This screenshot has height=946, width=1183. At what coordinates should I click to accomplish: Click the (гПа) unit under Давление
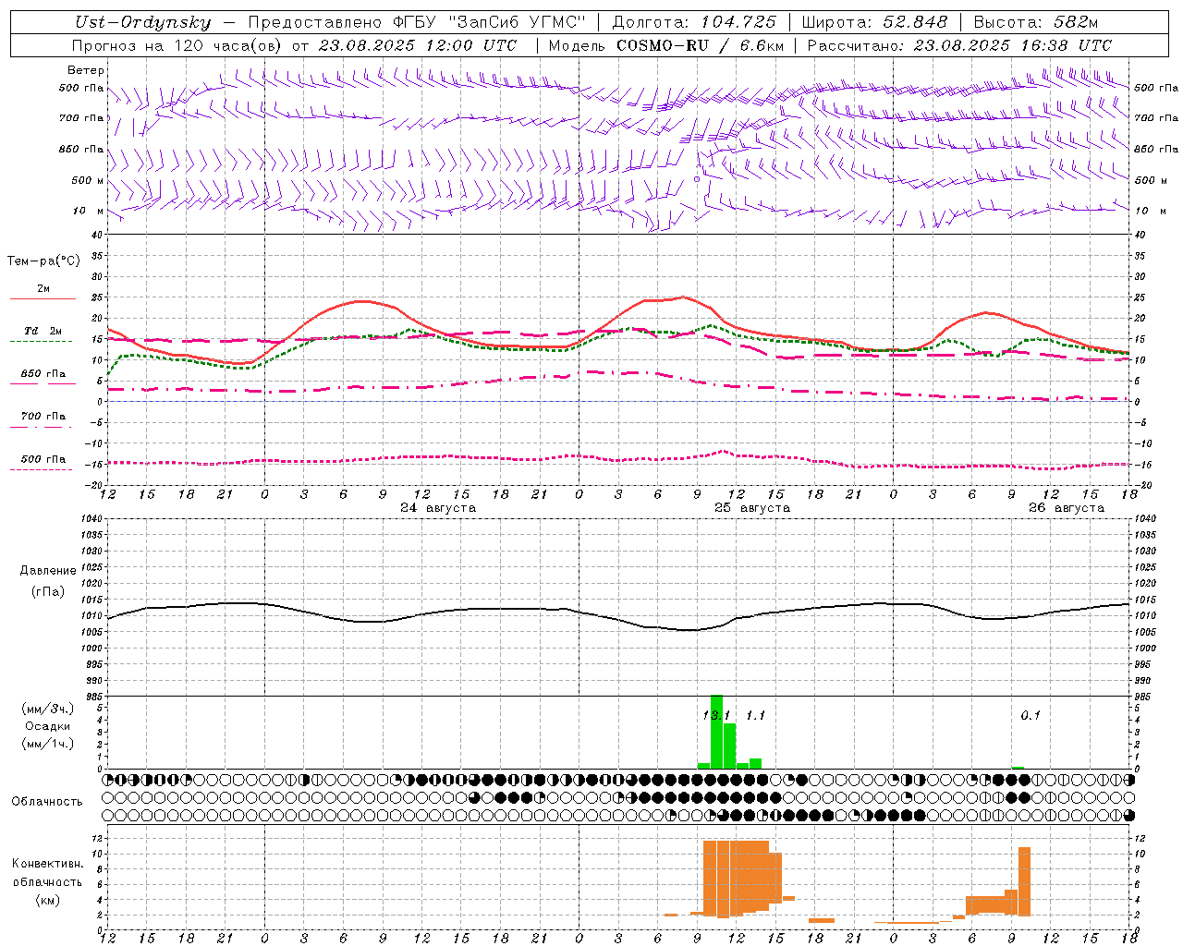pos(48,592)
